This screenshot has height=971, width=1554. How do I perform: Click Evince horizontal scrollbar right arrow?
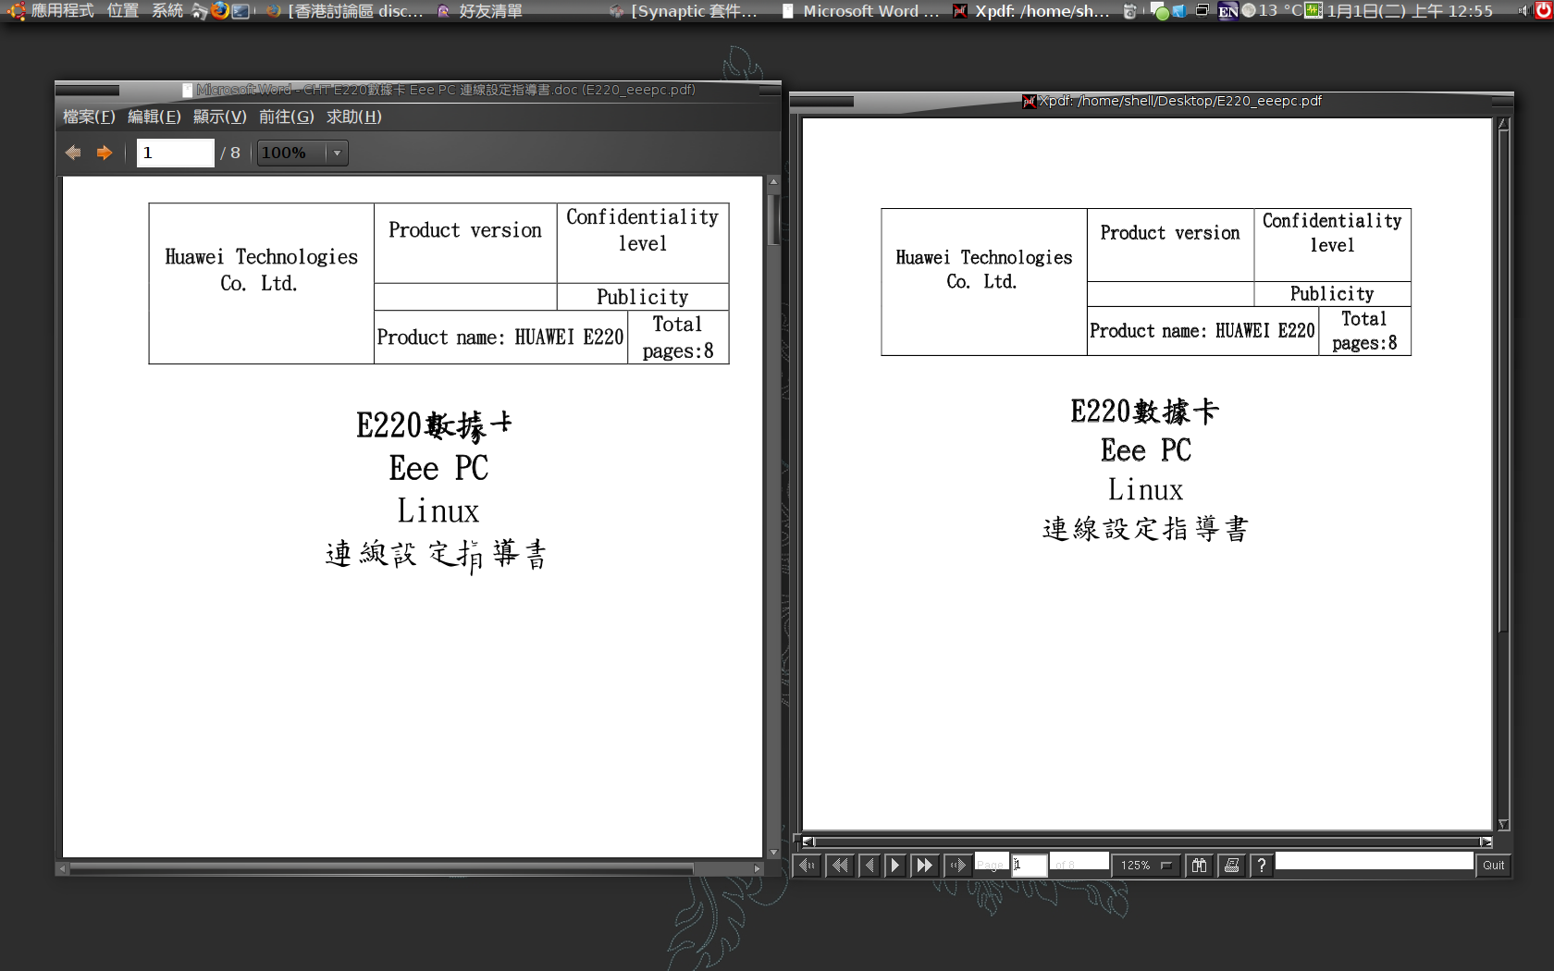tap(757, 868)
